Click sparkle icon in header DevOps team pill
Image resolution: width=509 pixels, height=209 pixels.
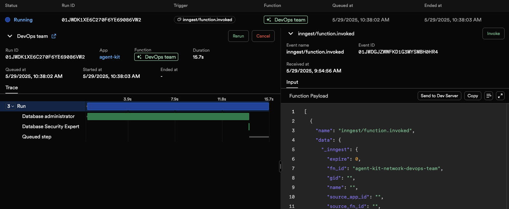pyautogui.click(x=269, y=20)
